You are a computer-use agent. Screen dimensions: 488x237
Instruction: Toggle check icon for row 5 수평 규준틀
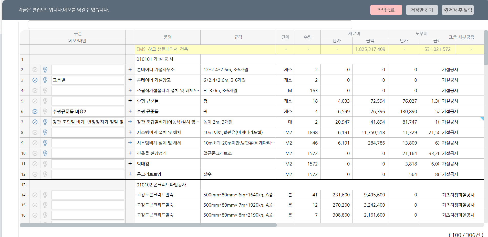pyautogui.click(x=35, y=101)
